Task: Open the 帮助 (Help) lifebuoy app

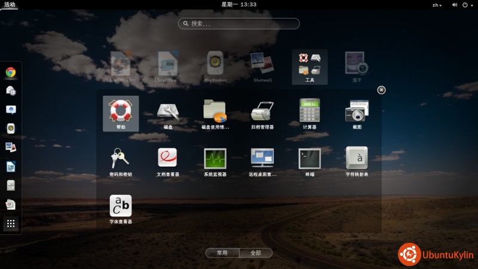Action: click(120, 112)
